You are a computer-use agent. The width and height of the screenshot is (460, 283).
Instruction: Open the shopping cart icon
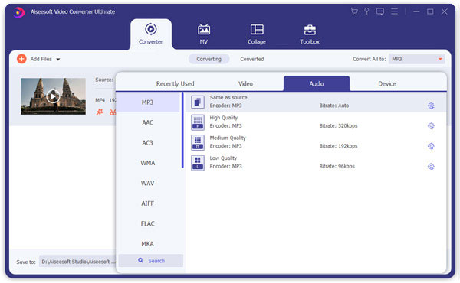pyautogui.click(x=354, y=11)
